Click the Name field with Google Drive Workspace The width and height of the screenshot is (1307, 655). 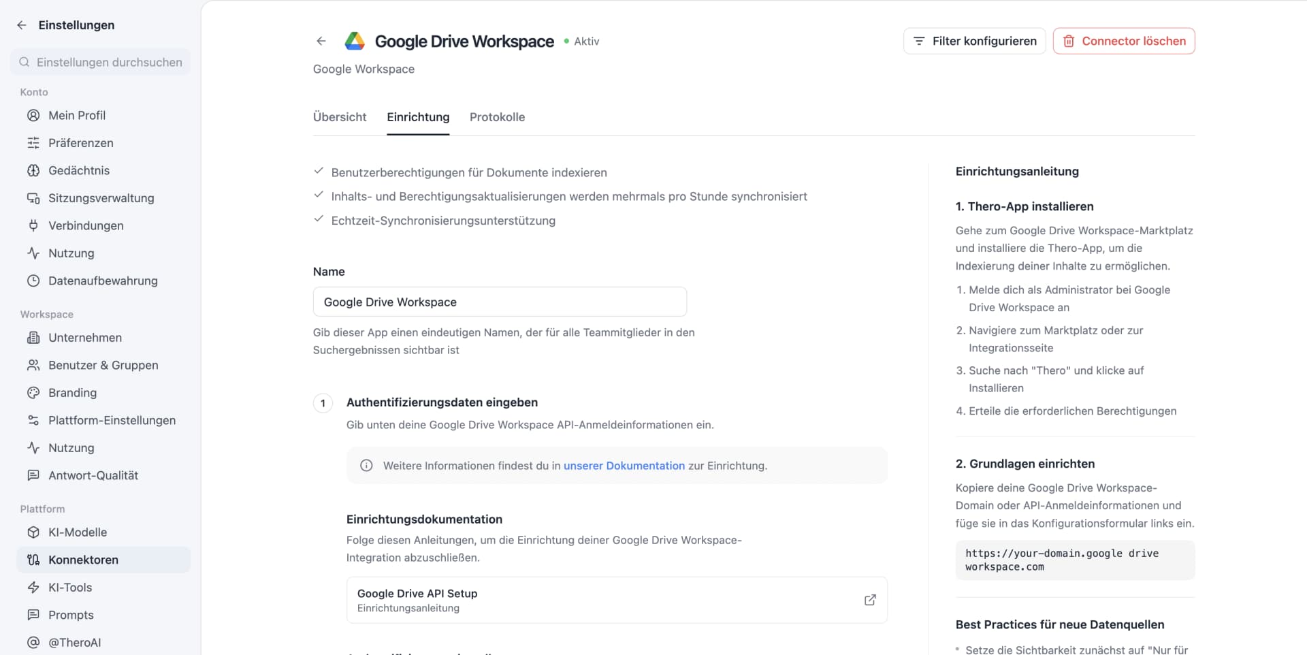coord(500,302)
